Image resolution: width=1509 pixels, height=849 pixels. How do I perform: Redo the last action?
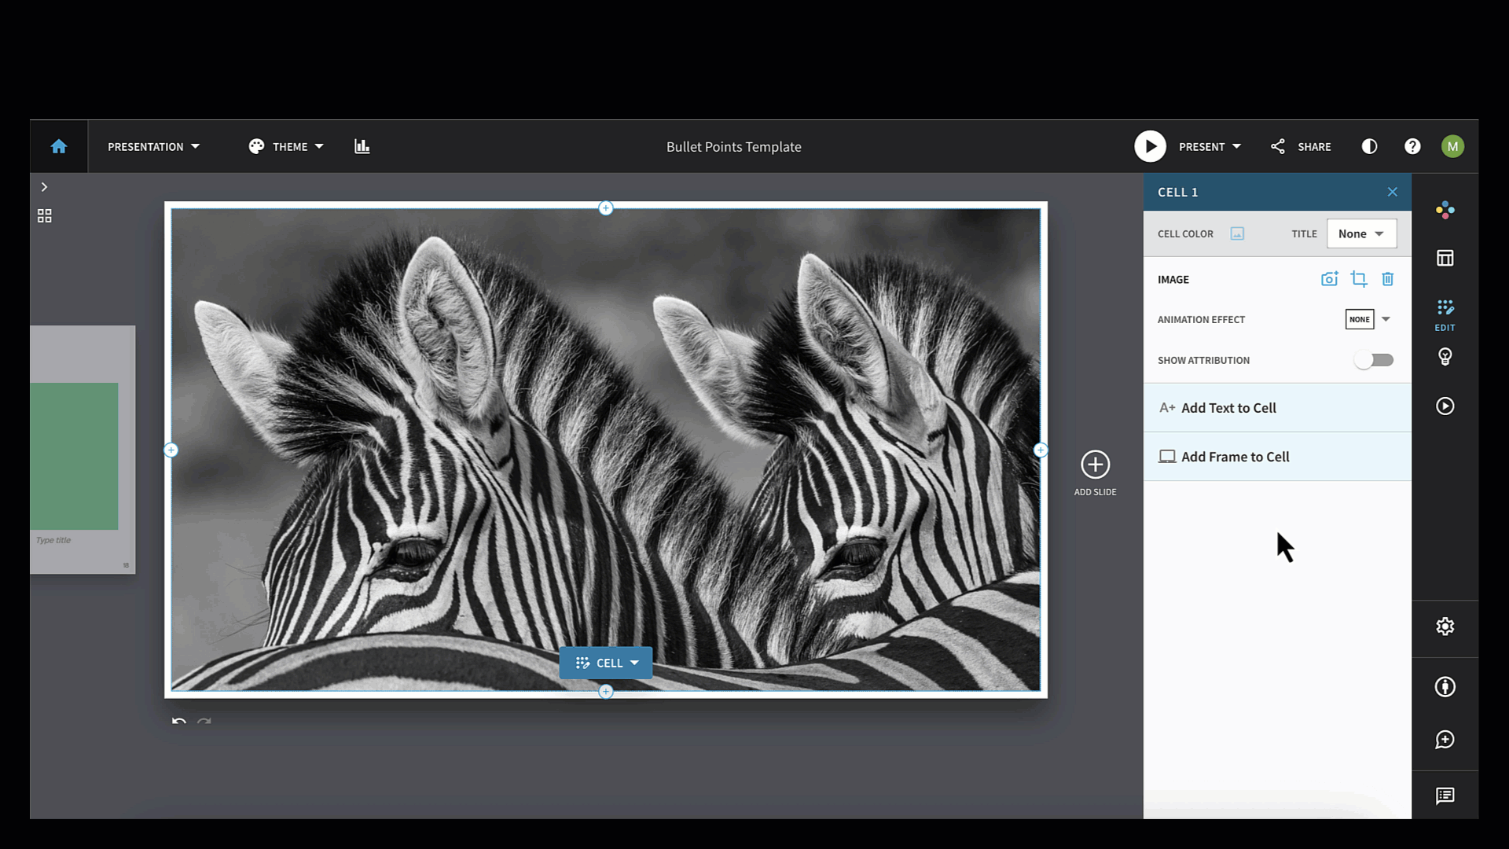click(x=204, y=721)
